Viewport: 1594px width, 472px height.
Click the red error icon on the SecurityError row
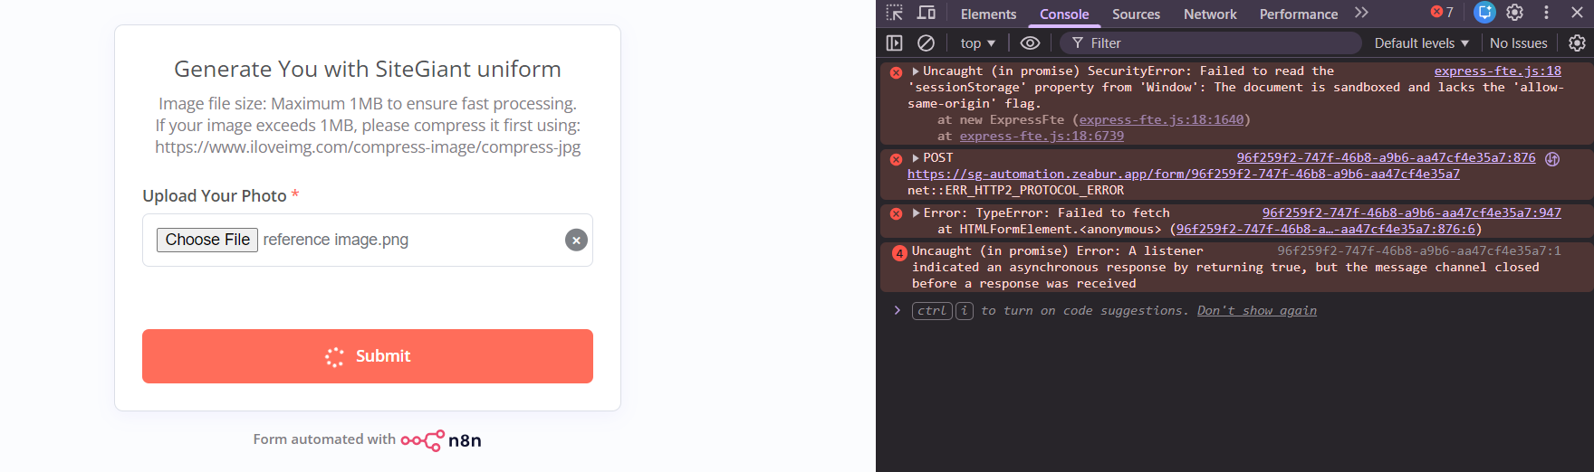pos(896,72)
